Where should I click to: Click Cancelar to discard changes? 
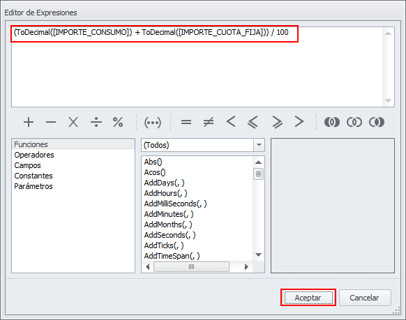point(365,298)
